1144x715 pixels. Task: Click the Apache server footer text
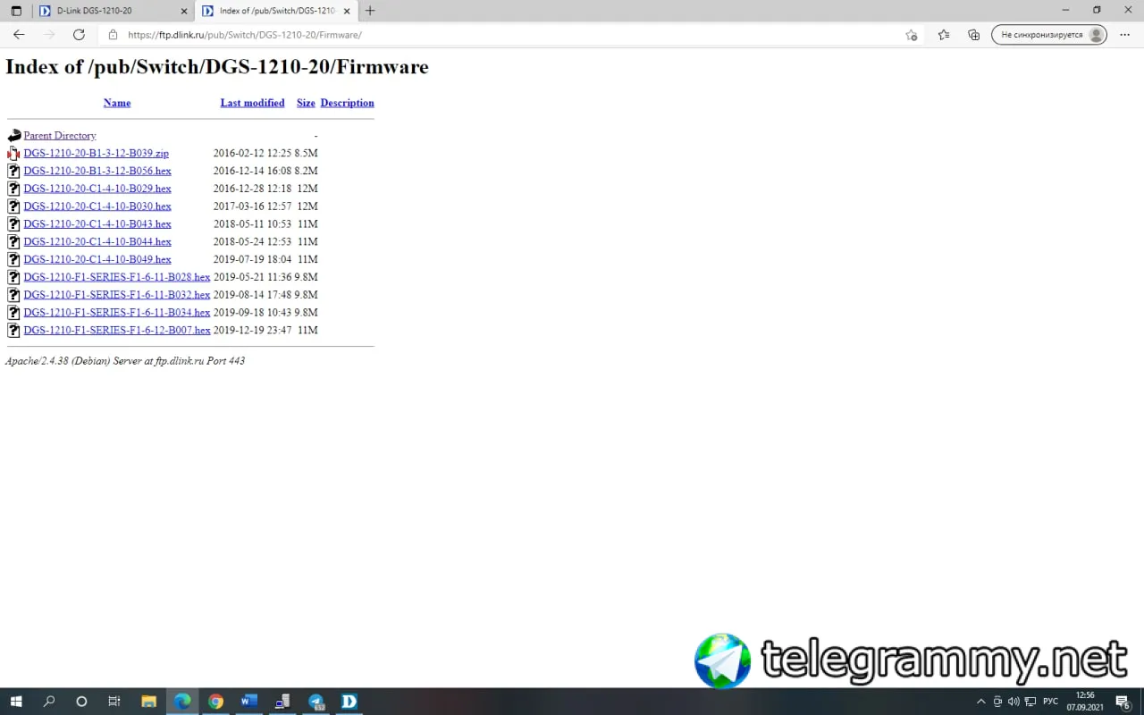[125, 361]
